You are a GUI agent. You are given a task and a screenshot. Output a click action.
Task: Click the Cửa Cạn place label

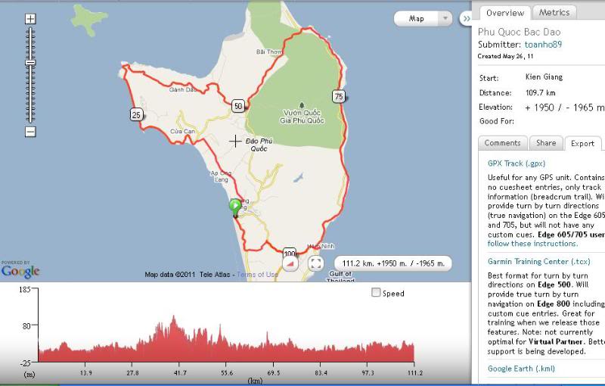coord(182,131)
